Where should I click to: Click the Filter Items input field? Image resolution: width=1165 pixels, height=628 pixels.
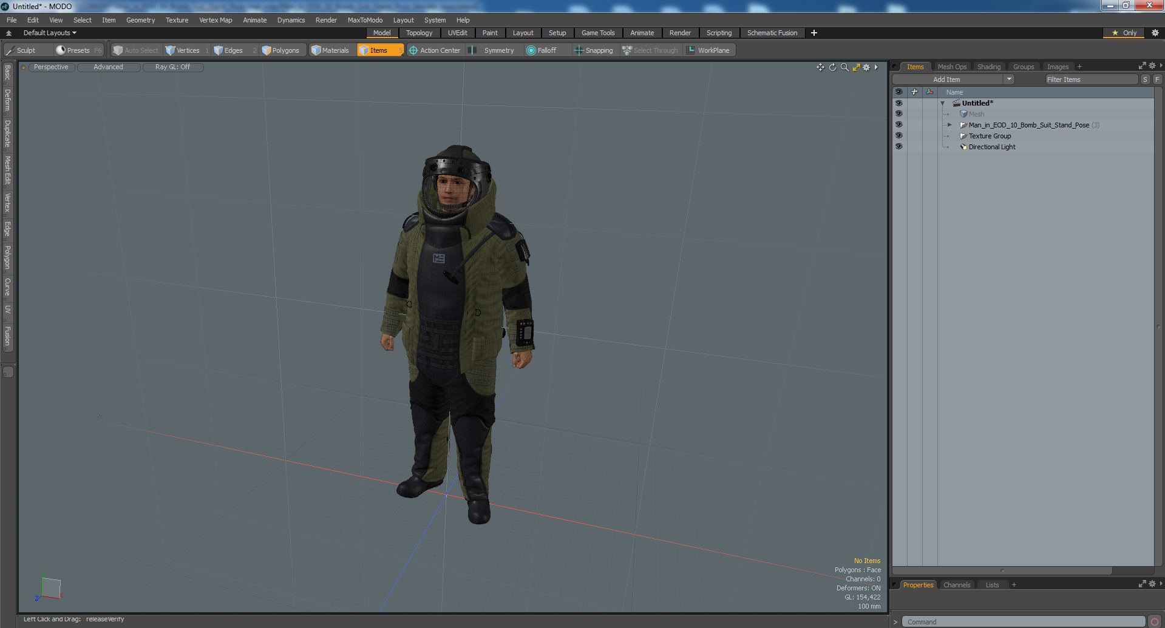tap(1091, 79)
